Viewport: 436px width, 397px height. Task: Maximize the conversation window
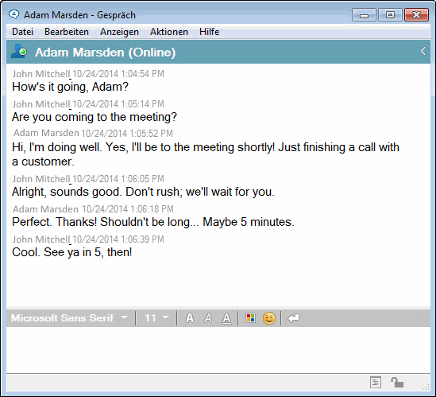click(x=390, y=15)
